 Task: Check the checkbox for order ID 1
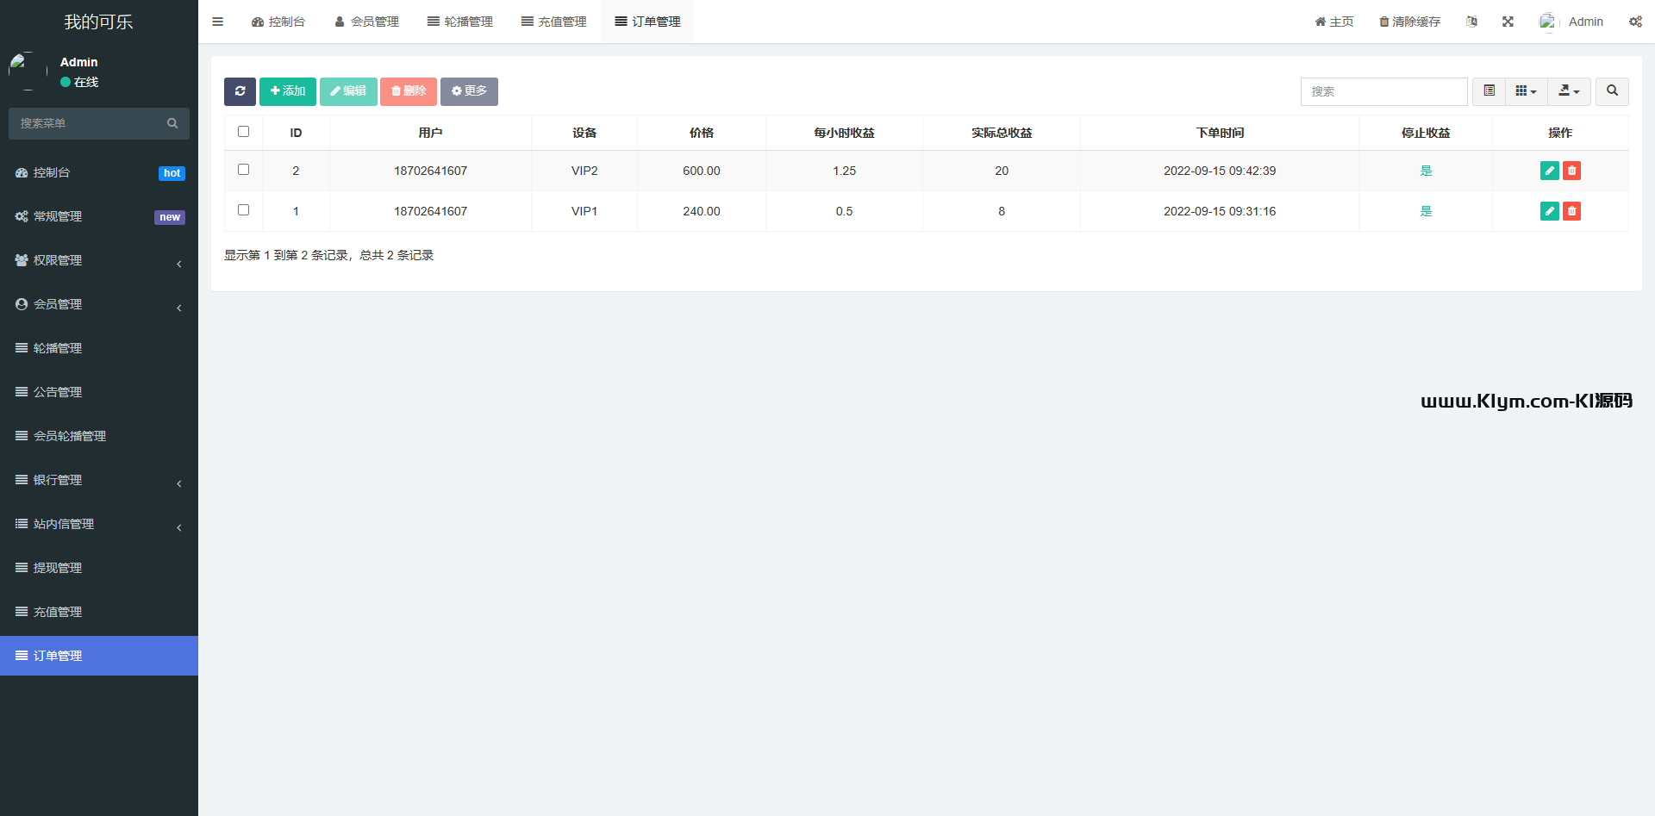(243, 210)
